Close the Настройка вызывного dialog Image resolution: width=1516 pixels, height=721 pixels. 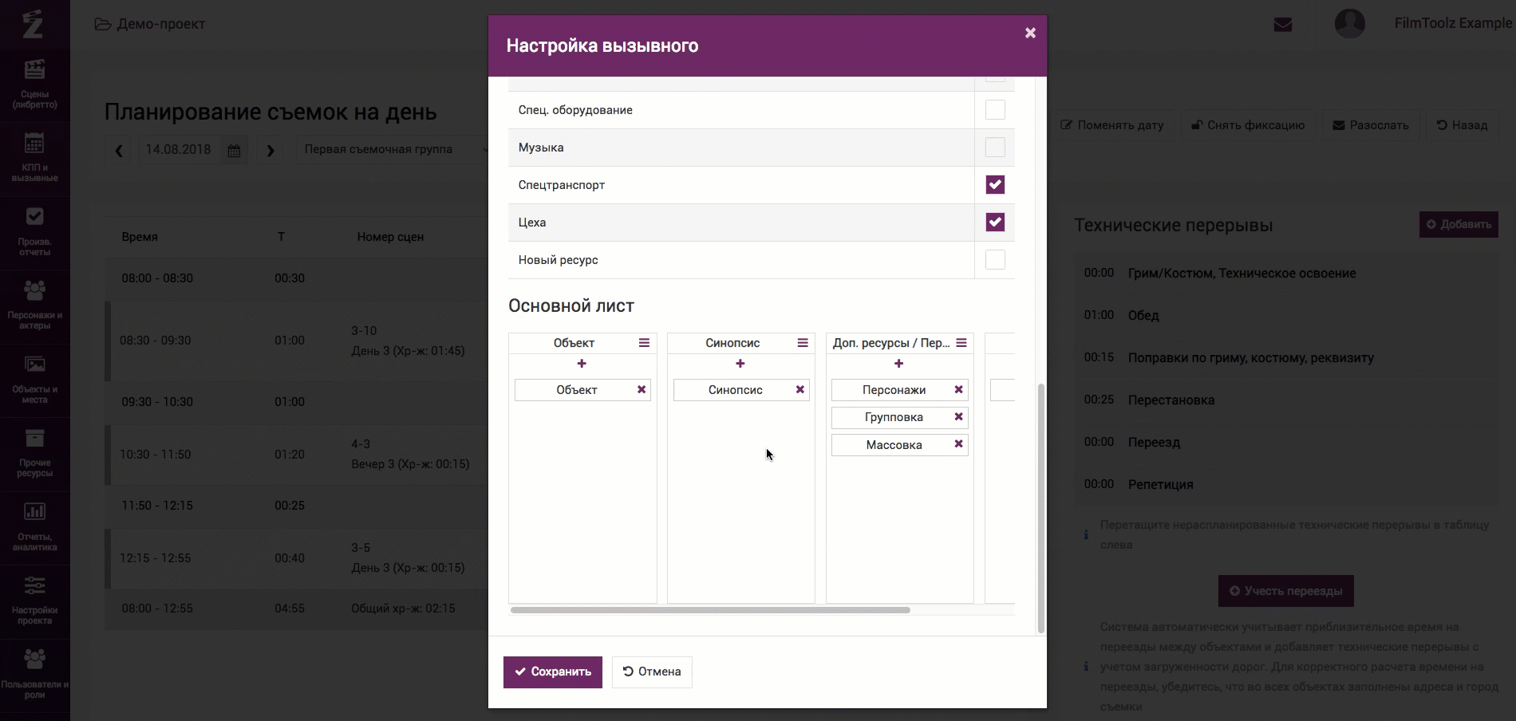click(1030, 33)
